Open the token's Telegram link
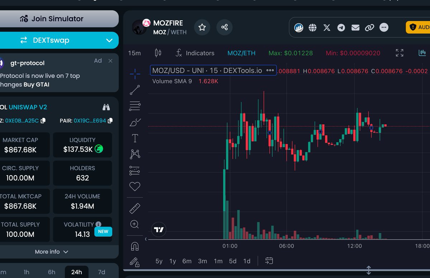This screenshot has height=278, width=430. [x=341, y=28]
